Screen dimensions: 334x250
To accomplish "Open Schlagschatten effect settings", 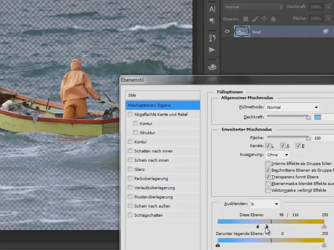I will pos(149,215).
